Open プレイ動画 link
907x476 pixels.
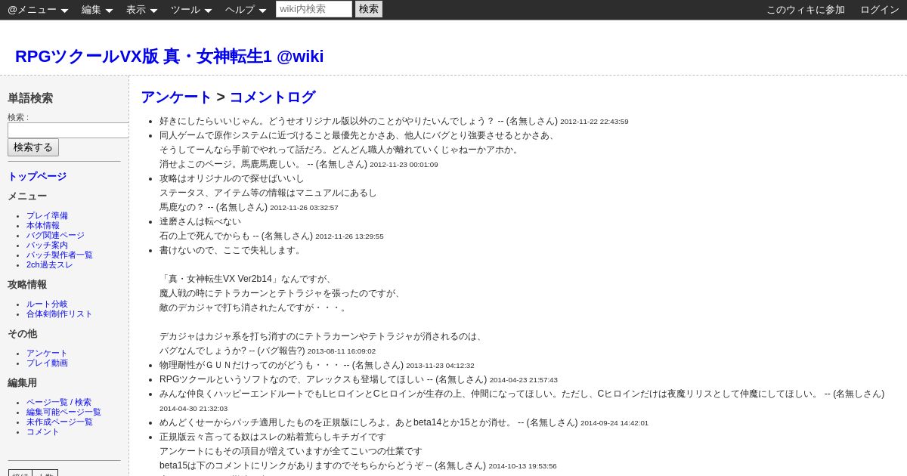47,363
